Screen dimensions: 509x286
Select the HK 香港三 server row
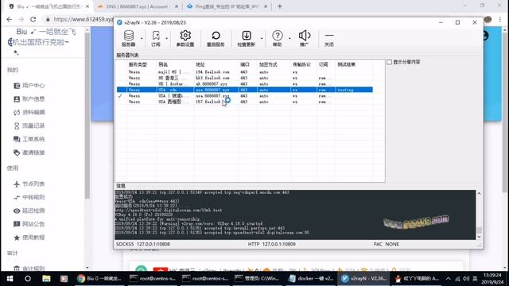point(245,78)
